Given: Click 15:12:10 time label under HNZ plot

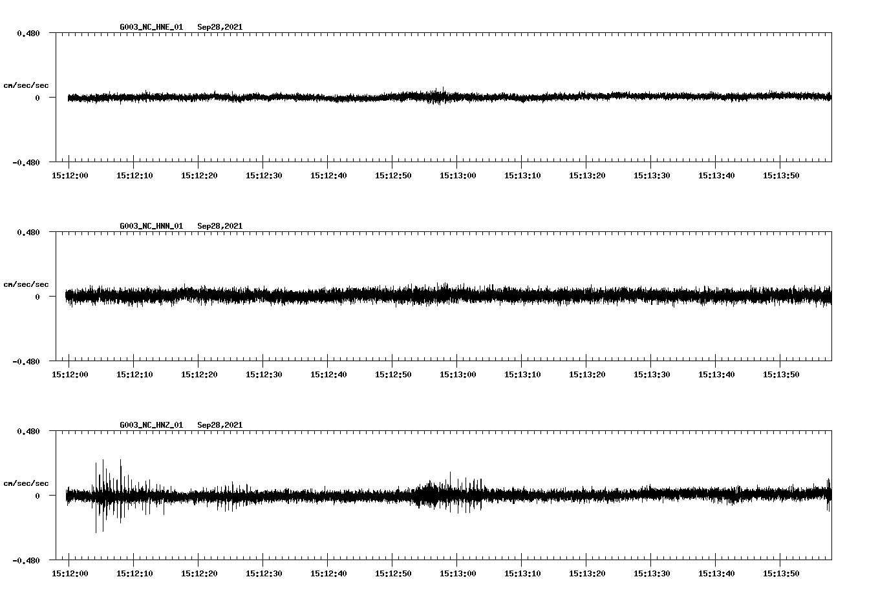Looking at the screenshot, I should (134, 574).
